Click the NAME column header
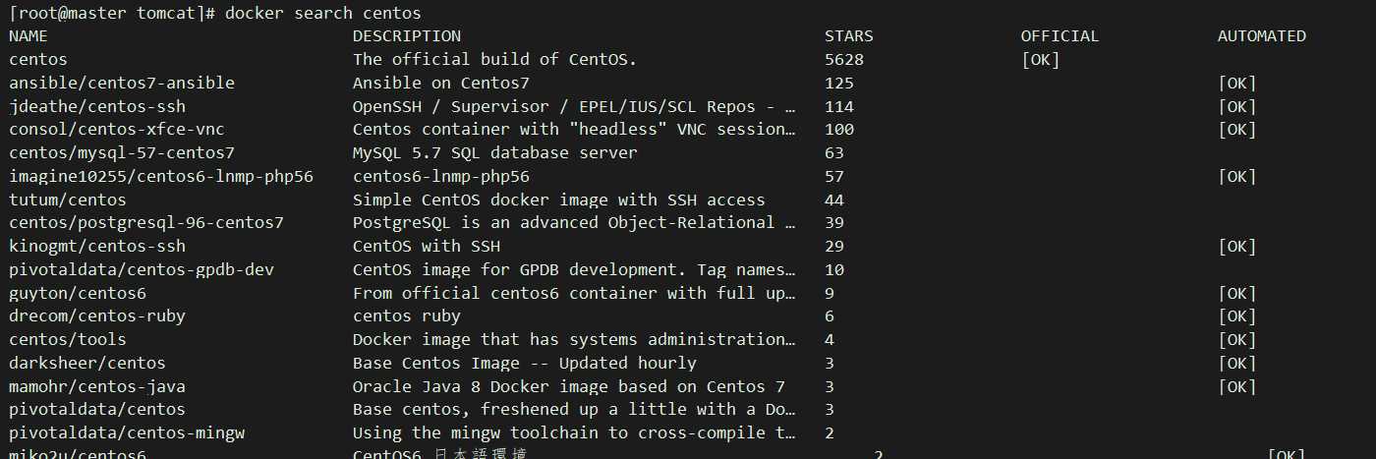1376x459 pixels. (x=29, y=36)
